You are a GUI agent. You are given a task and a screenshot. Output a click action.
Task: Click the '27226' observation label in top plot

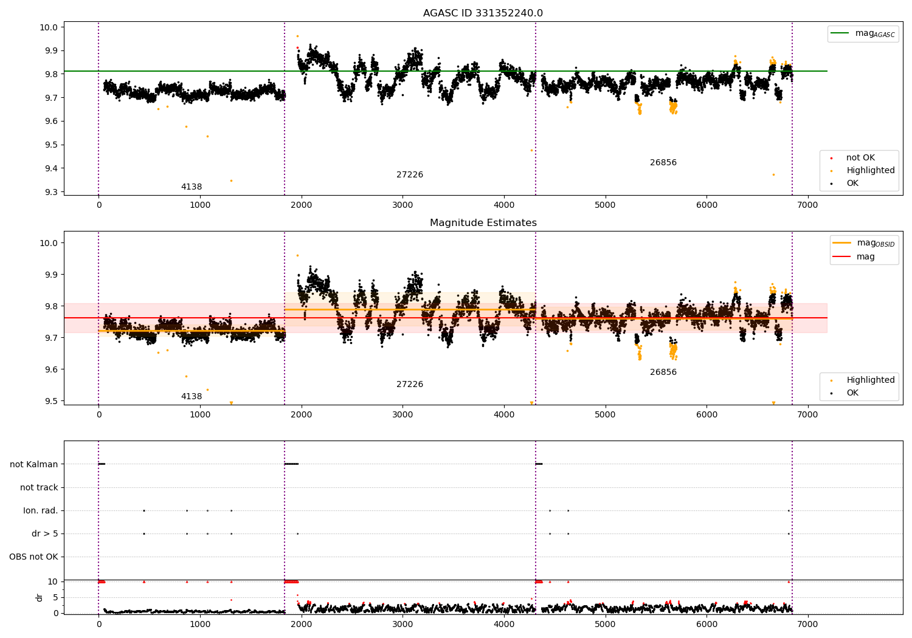(410, 175)
